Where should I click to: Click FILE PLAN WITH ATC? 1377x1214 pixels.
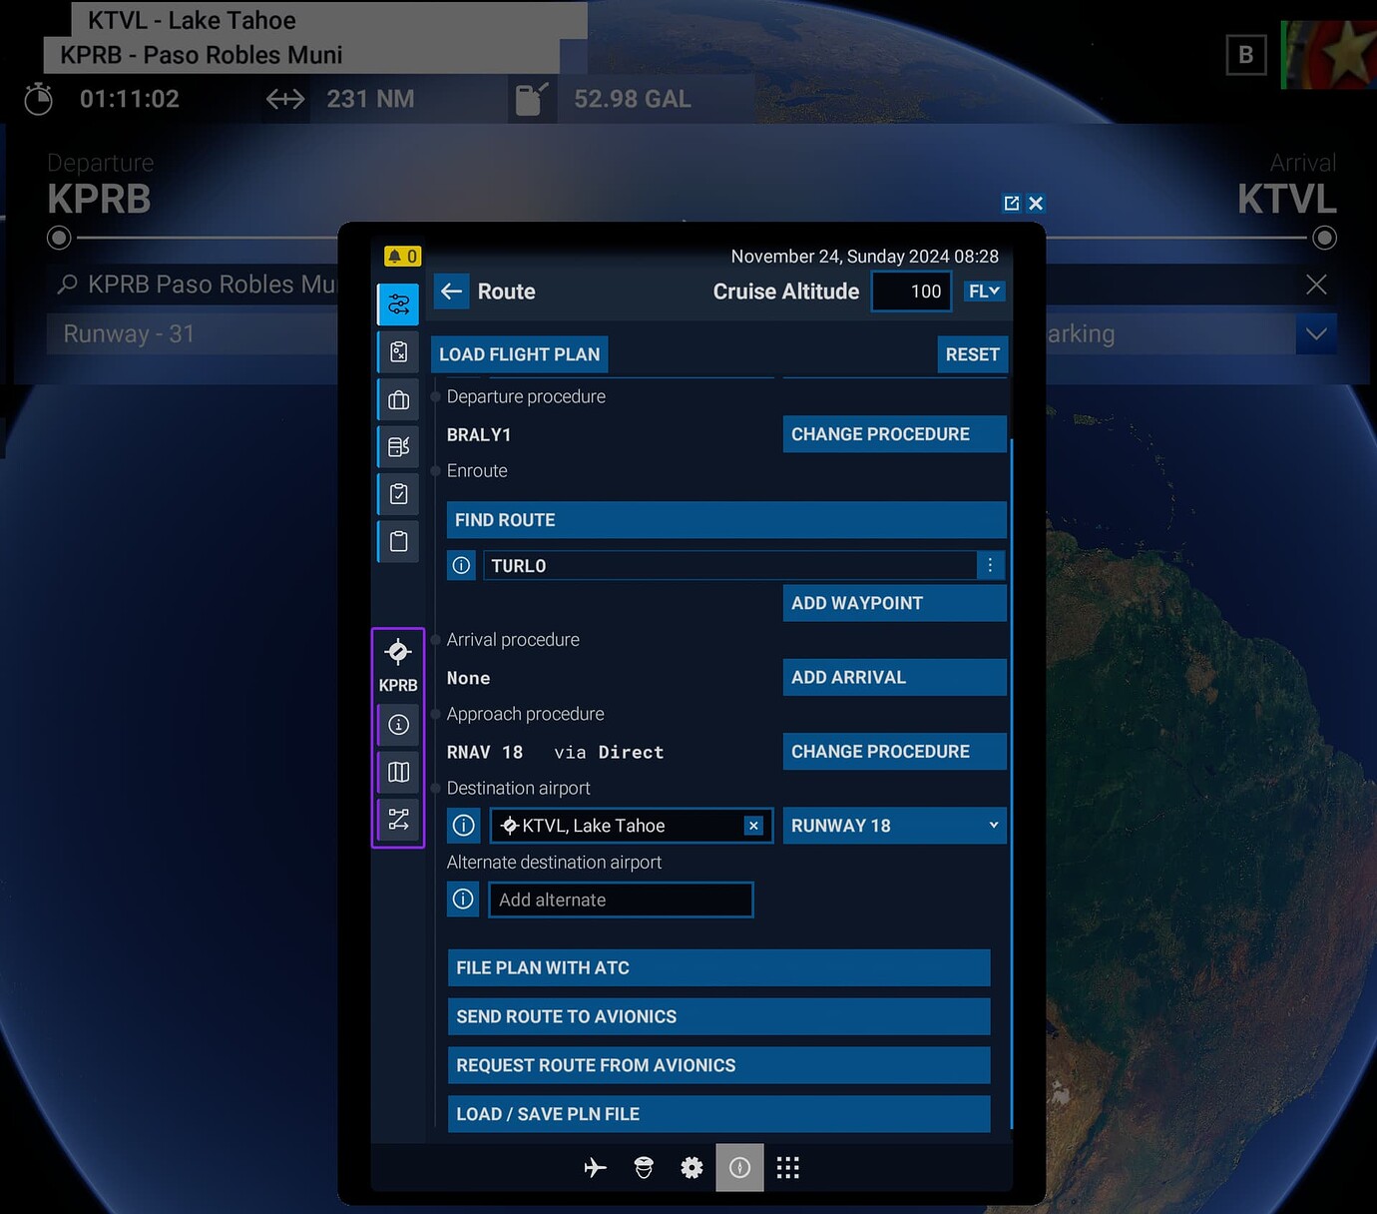717,967
